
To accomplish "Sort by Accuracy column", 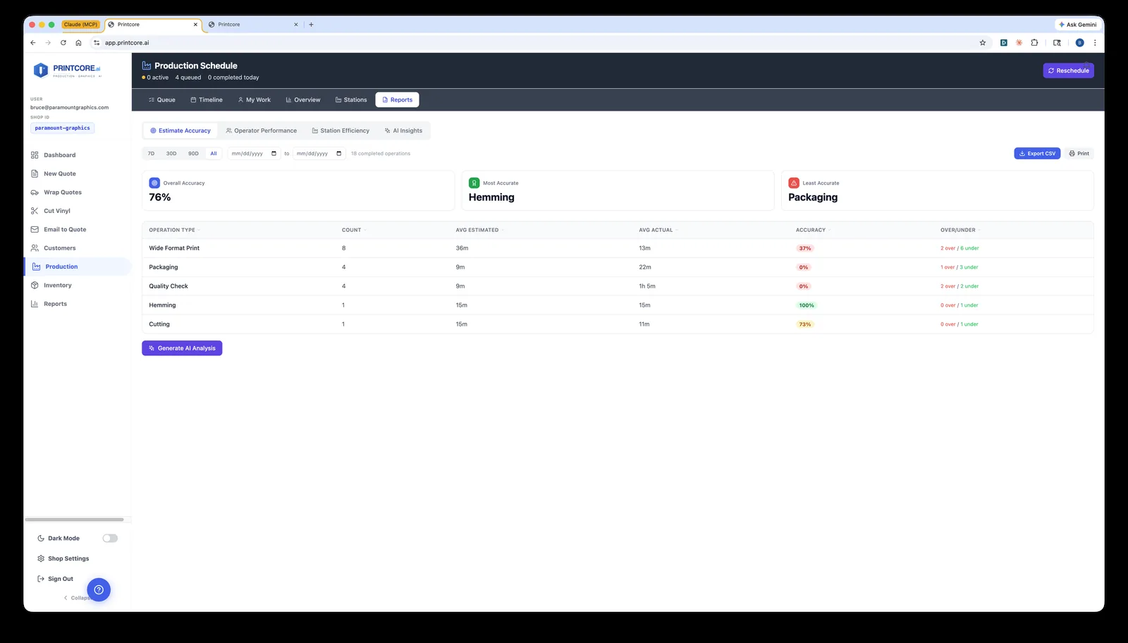I will pos(813,230).
